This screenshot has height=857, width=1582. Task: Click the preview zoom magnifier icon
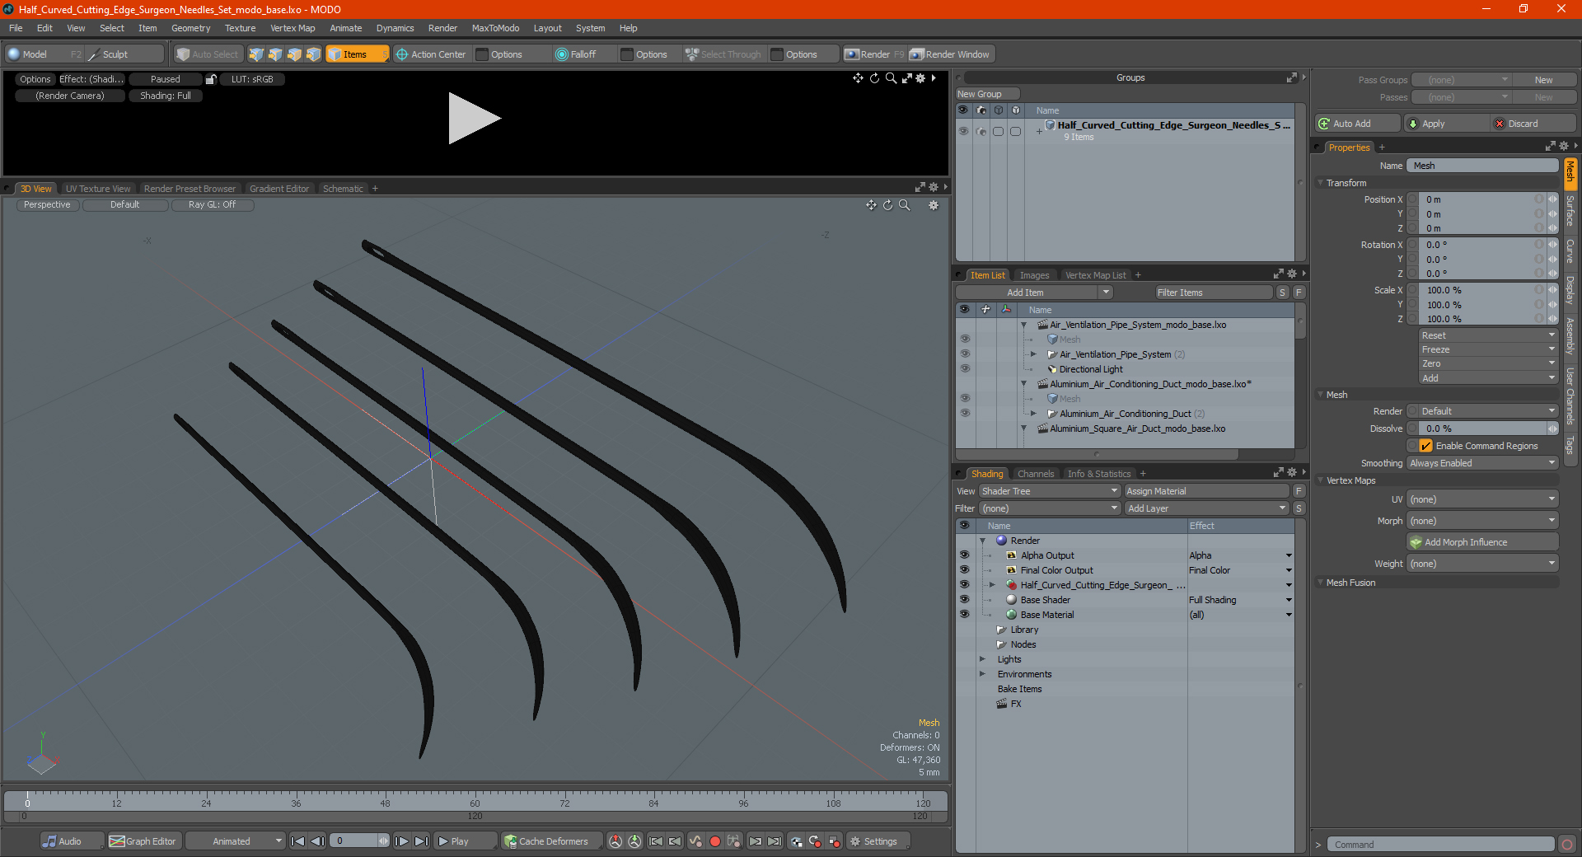891,78
